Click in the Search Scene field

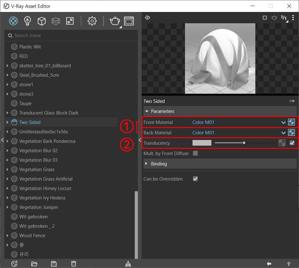[x=71, y=36]
